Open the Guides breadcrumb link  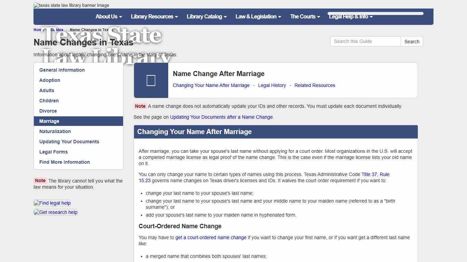57,30
